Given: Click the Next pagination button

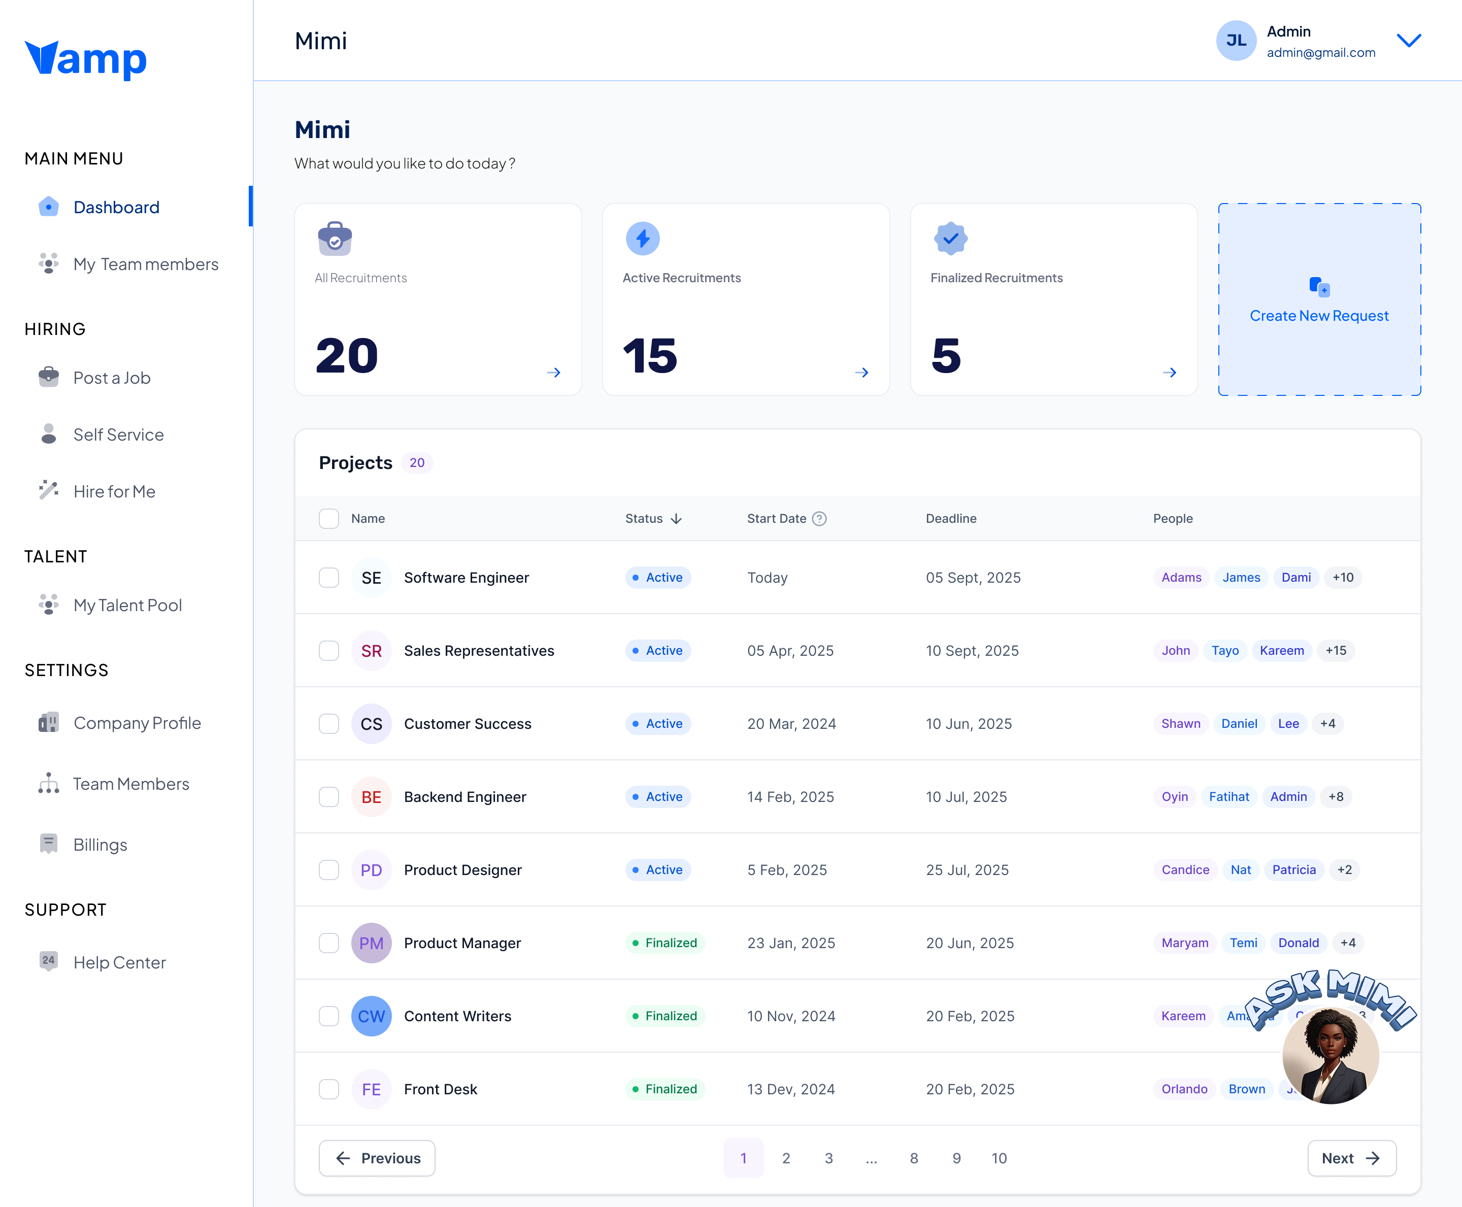Looking at the screenshot, I should click(x=1351, y=1158).
